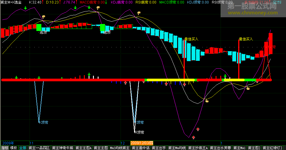286x150 pixels.
Task: Click the hand pointer icon at yellow line crossover
Action: pos(207,101)
